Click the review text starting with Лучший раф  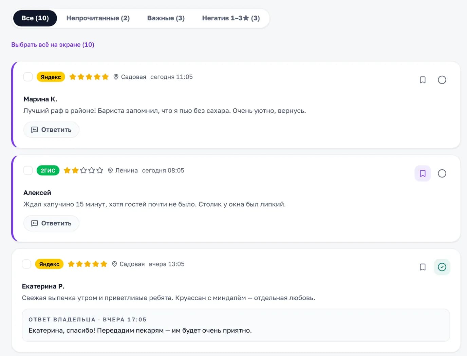165,111
